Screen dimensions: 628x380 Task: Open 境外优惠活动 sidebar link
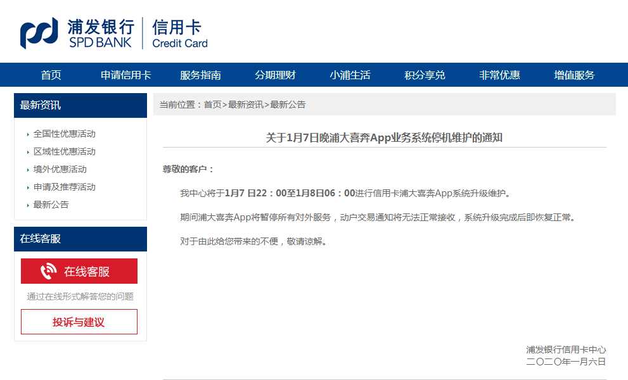coord(60,169)
